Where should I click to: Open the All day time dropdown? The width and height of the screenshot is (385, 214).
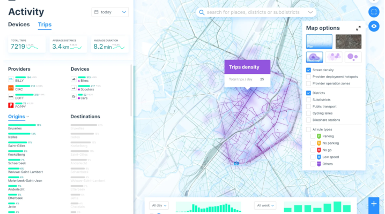[x=160, y=205]
